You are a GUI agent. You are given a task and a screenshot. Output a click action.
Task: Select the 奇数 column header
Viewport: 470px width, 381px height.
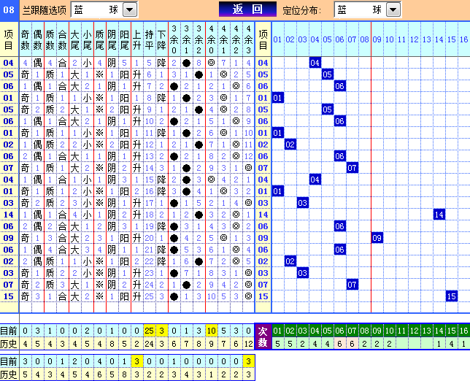point(25,39)
